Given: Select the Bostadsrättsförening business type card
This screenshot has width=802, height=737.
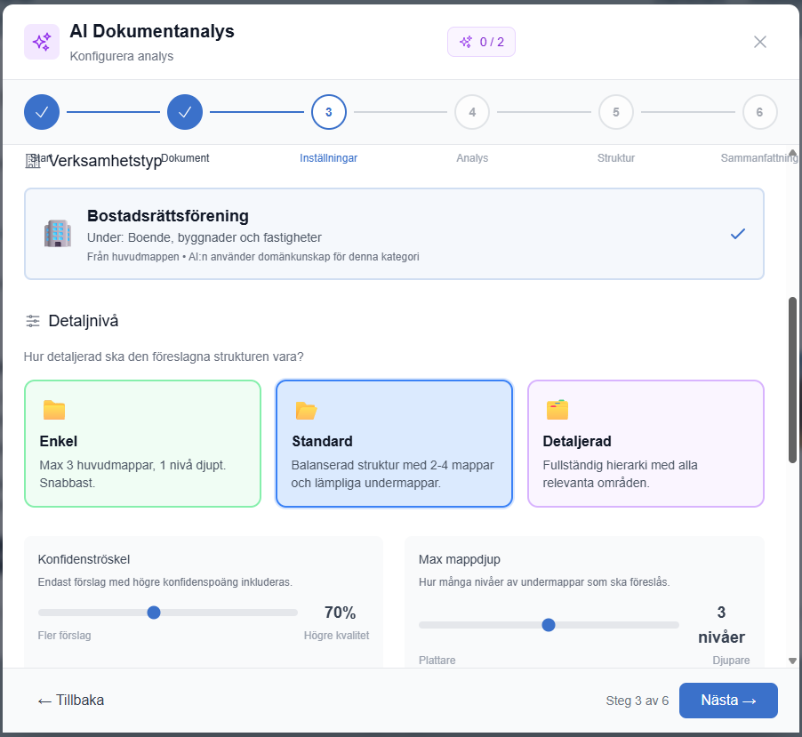Looking at the screenshot, I should click(x=395, y=234).
